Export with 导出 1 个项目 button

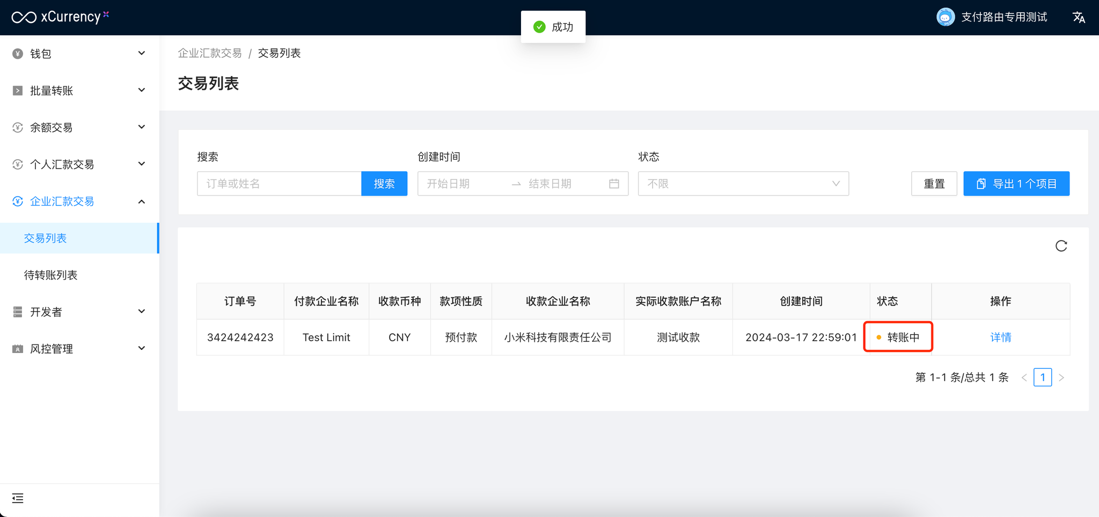point(1016,184)
